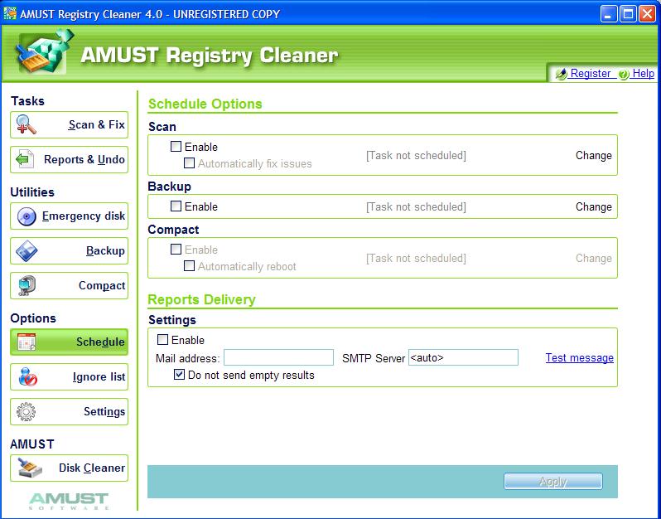Click the Backup blue diamond icon
661x519 pixels.
pos(27,251)
